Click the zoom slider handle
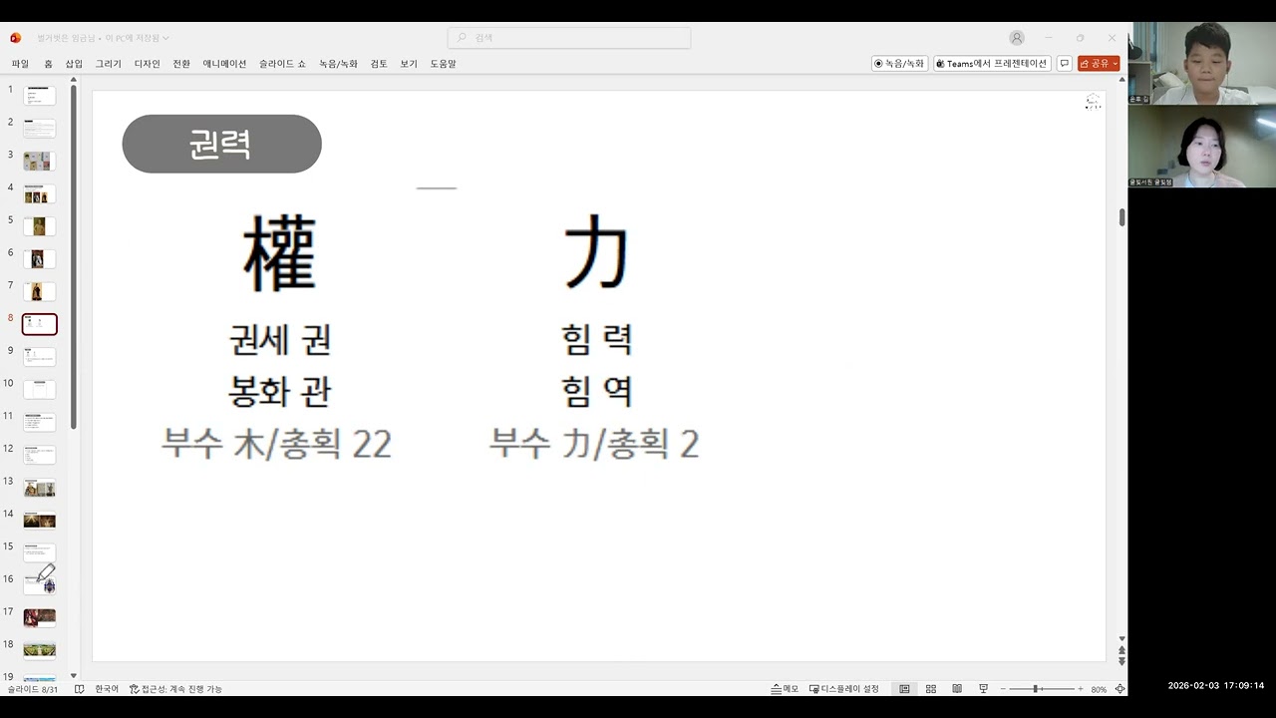Viewport: 1276px width, 718px height. [x=1037, y=689]
